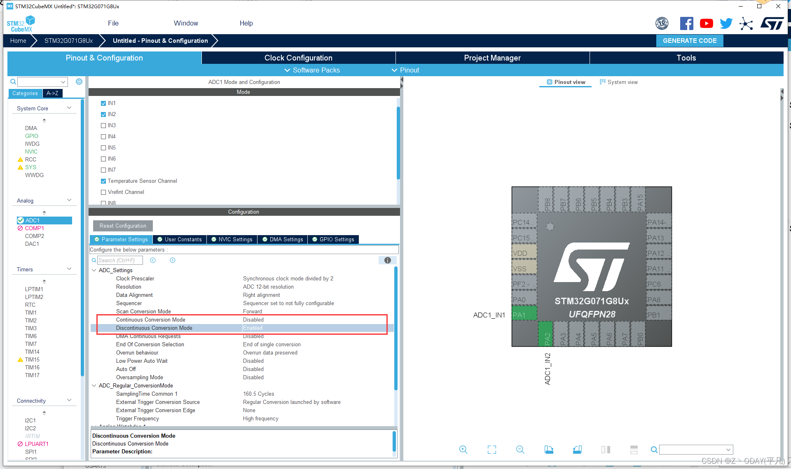Enable the IN3 channel
Image resolution: width=791 pixels, height=469 pixels.
[103, 125]
